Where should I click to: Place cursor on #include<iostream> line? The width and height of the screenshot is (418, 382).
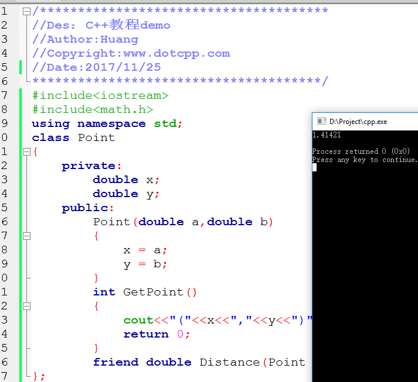coord(100,95)
